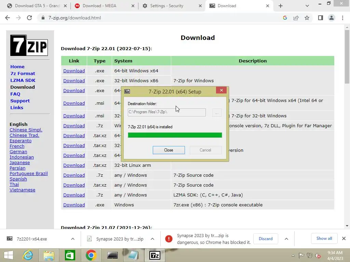Download the 7zr.exe console executable
Screen dimensions: 350x262
coord(74,205)
